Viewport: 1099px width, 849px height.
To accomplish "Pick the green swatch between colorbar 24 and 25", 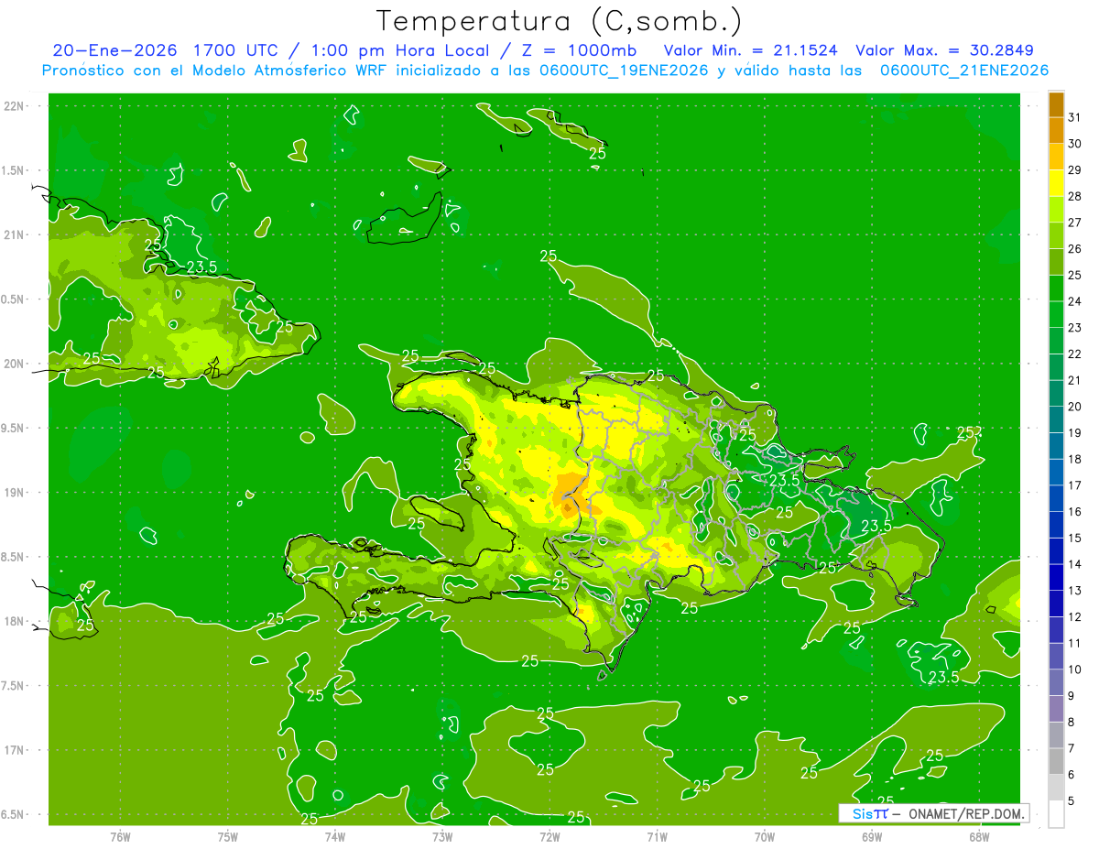I will [x=1056, y=288].
